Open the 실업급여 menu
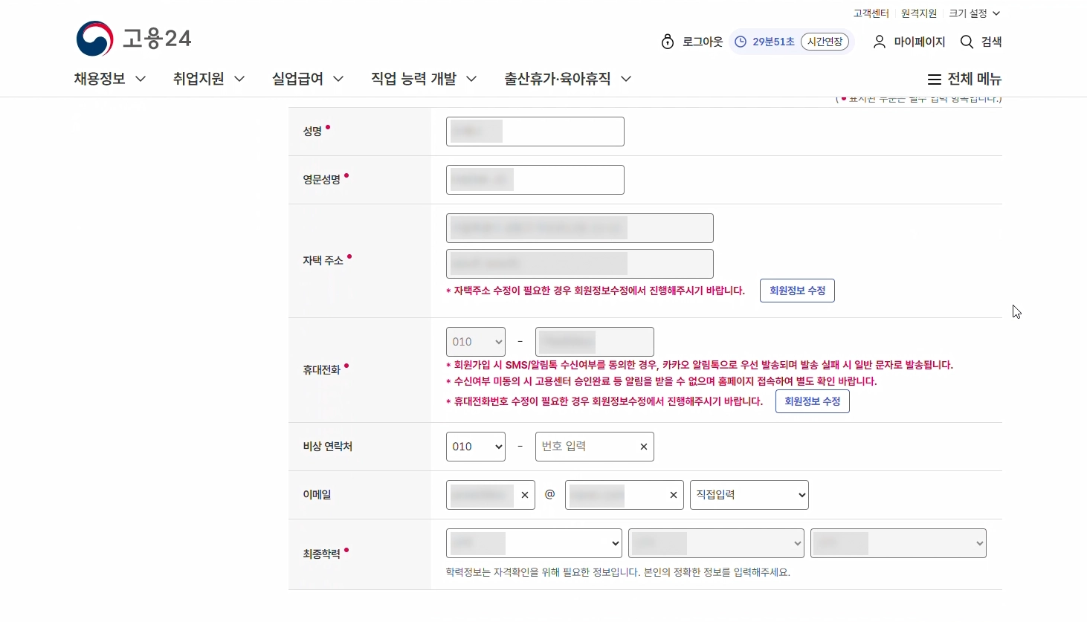Viewport: 1087px width, 622px height. pos(307,79)
